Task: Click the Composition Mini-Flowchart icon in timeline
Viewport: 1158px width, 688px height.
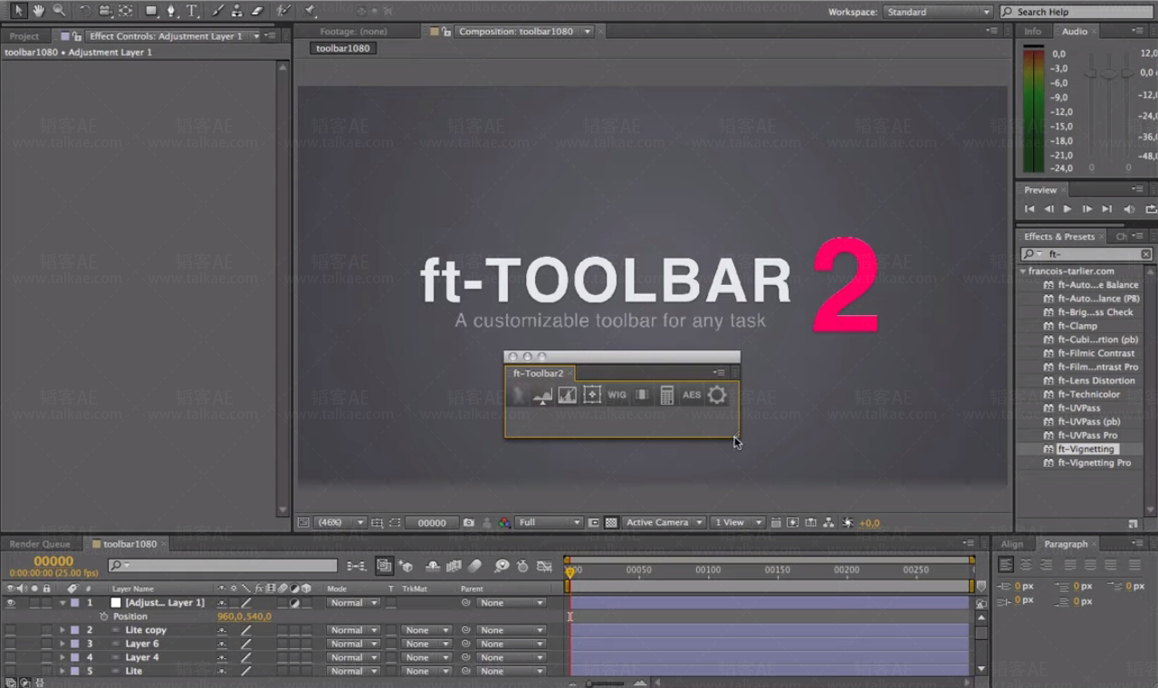Action: click(x=357, y=566)
